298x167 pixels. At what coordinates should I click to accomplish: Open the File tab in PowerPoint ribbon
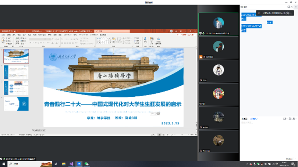(3, 35)
